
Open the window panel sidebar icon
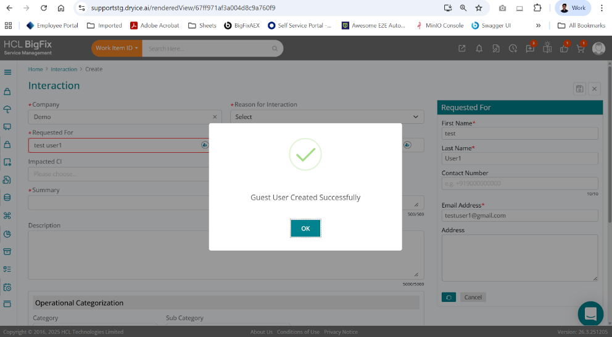tap(7, 304)
